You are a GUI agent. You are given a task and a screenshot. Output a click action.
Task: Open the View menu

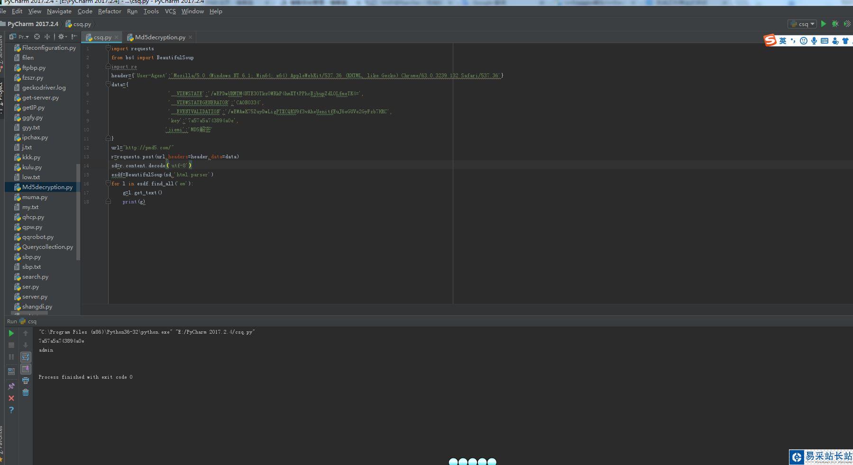tap(35, 11)
